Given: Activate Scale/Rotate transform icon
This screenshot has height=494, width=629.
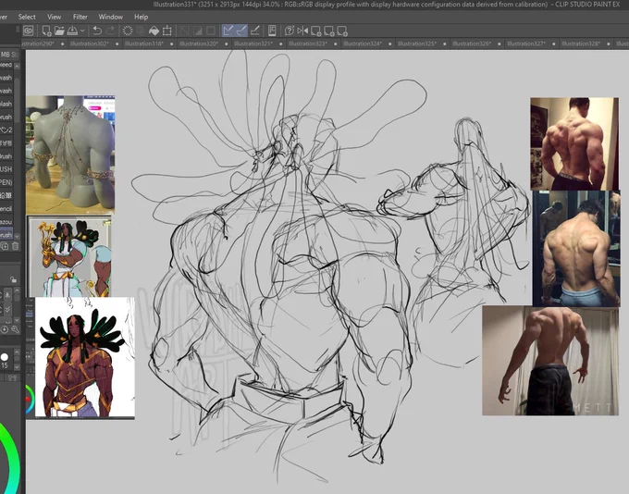Looking at the screenshot, I should (x=167, y=31).
